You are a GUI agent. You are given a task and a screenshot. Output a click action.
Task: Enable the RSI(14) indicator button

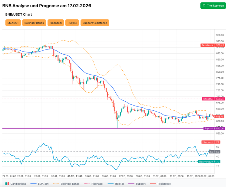tap(72, 23)
